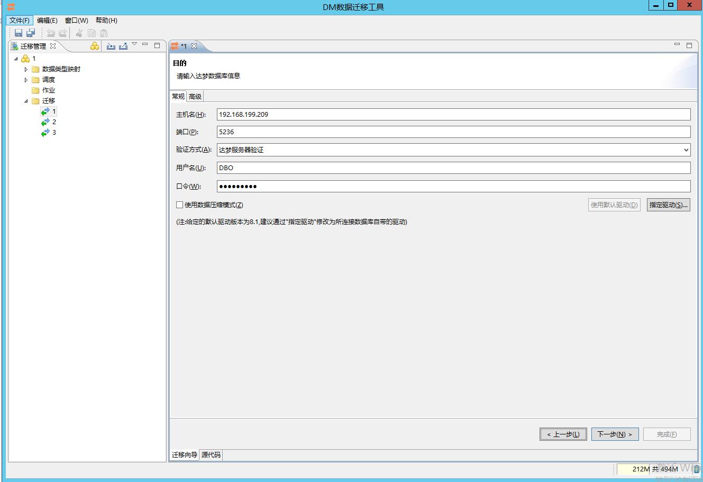Screen dimensions: 703x482
Task: Click the project 1 cubes icon in tree
Action: [x=25, y=59]
